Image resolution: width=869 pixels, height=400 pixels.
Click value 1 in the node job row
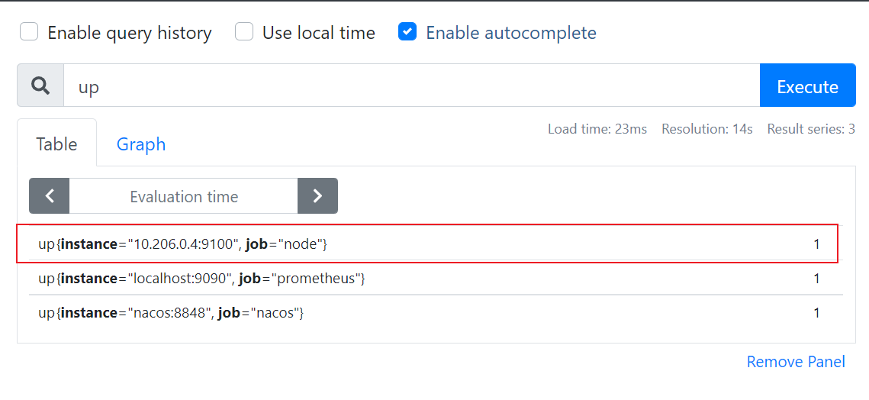[816, 244]
